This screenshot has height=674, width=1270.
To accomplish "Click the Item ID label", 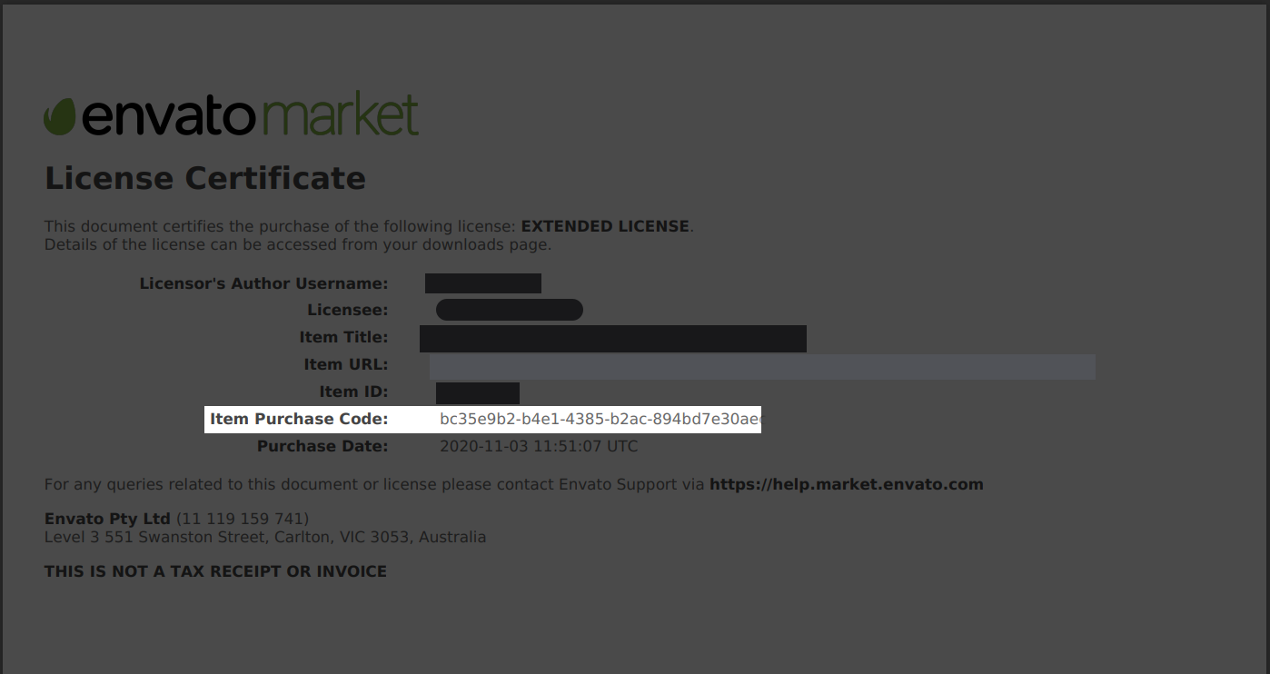I will point(353,392).
